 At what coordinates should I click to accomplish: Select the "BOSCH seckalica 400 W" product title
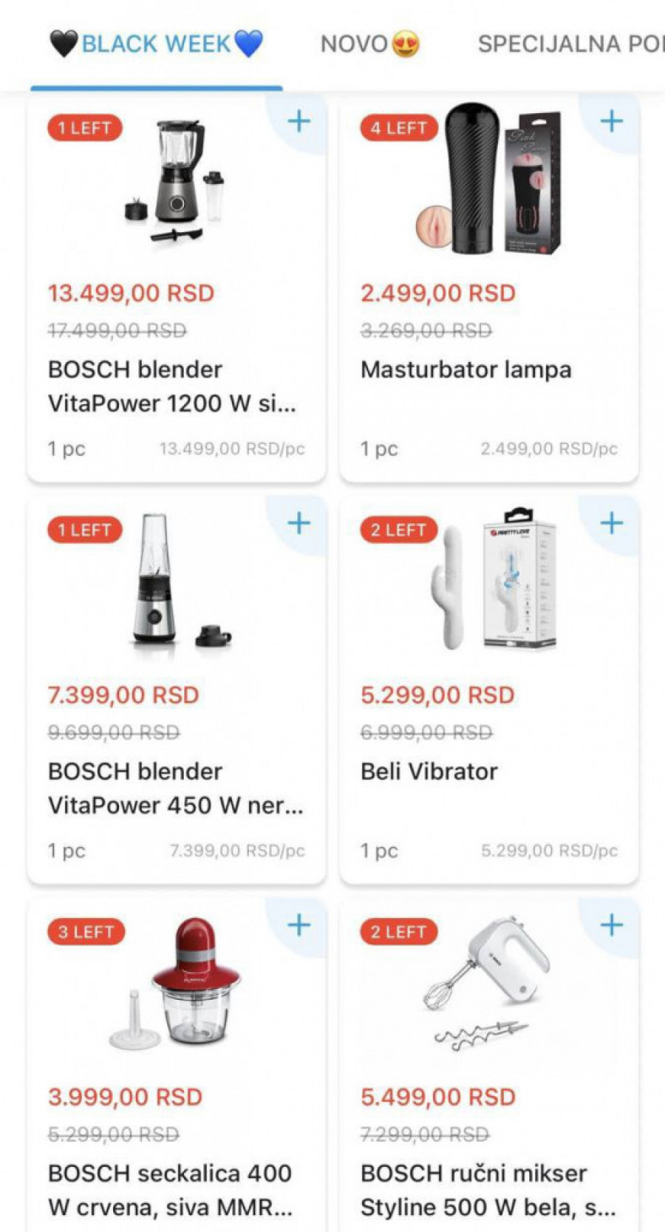(170, 1190)
